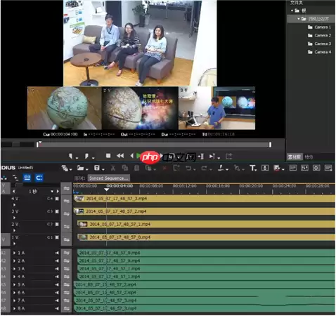Viewport: 336px width, 316px height.
Task: Click the Cut scissors icon
Action: click(x=113, y=168)
